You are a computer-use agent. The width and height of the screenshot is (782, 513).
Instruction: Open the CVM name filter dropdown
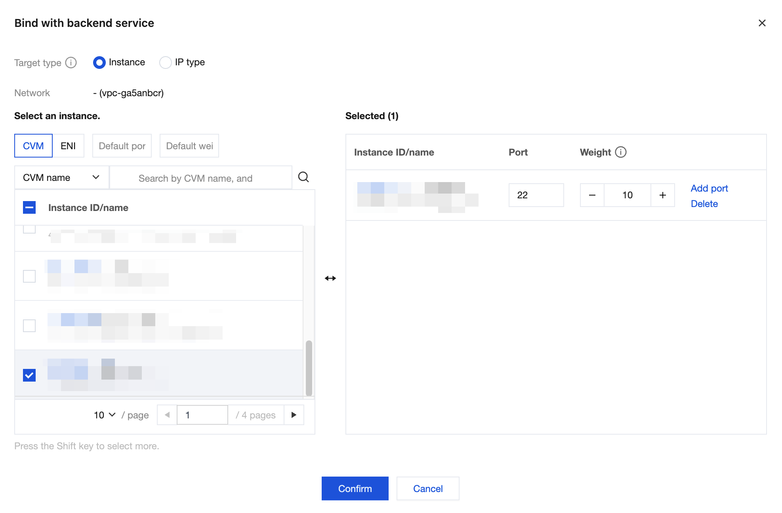[x=61, y=178]
